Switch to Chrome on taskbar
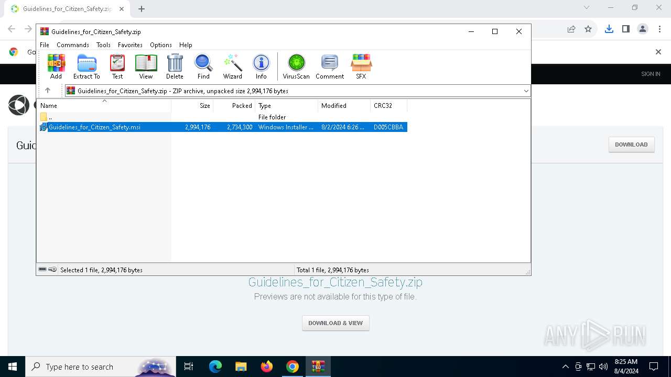671x377 pixels. (293, 367)
